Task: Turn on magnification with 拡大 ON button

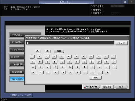Action: pyautogui.click(x=91, y=87)
